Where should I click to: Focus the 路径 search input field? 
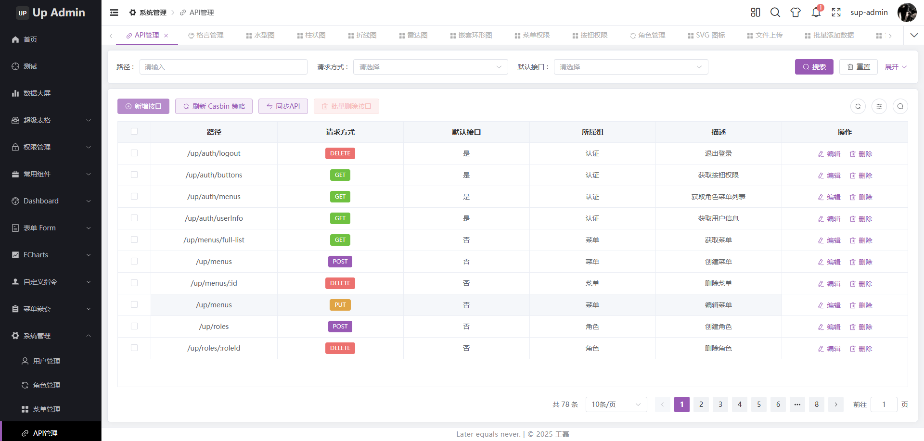pyautogui.click(x=223, y=67)
